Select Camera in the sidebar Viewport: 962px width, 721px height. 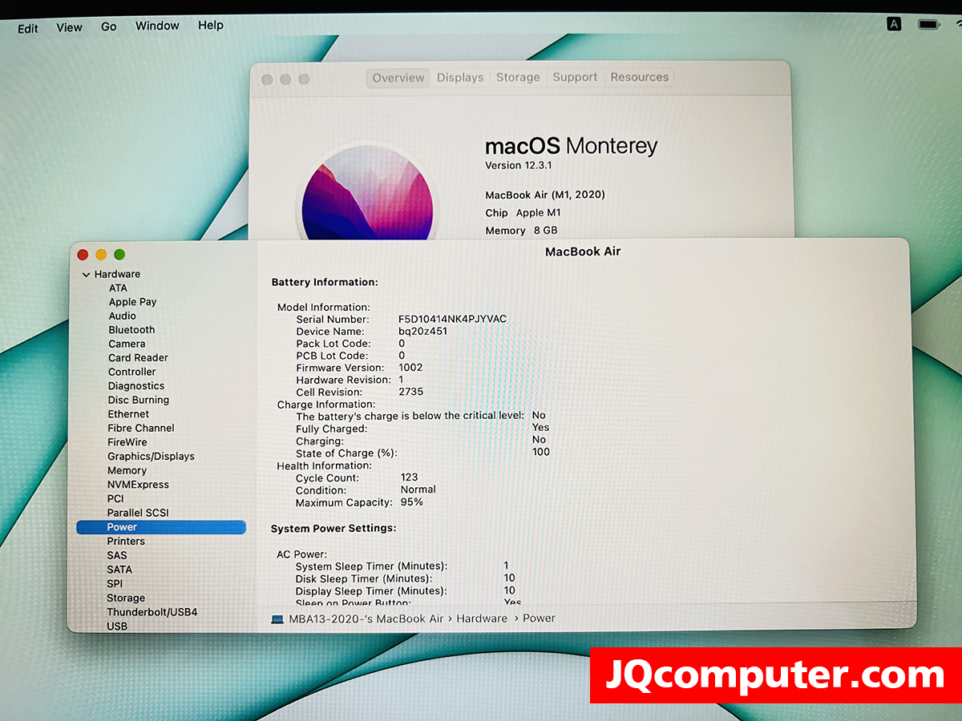127,344
